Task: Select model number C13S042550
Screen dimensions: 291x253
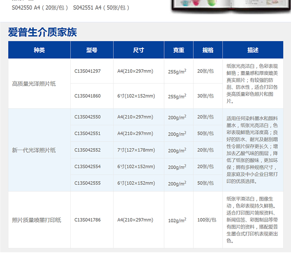Action: click(x=87, y=117)
